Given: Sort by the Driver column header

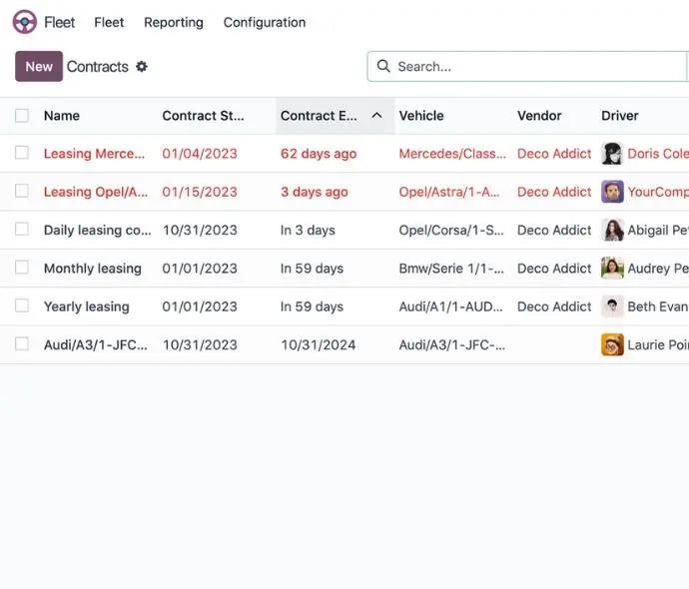Looking at the screenshot, I should coord(619,116).
